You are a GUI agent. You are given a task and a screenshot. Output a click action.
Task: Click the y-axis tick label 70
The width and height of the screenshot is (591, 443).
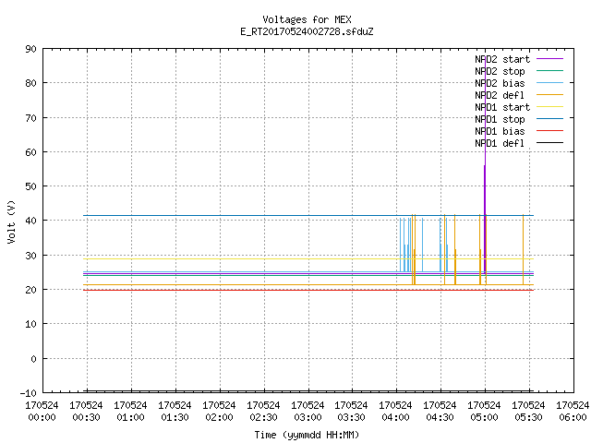tap(30, 118)
